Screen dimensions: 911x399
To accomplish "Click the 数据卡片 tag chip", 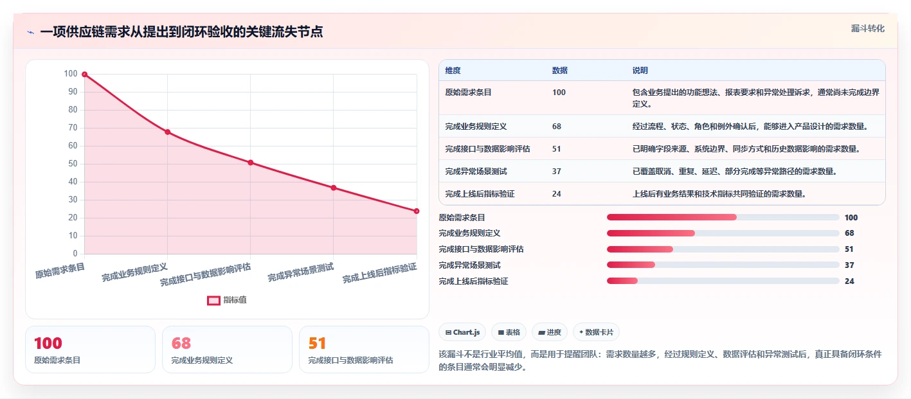I will 596,332.
